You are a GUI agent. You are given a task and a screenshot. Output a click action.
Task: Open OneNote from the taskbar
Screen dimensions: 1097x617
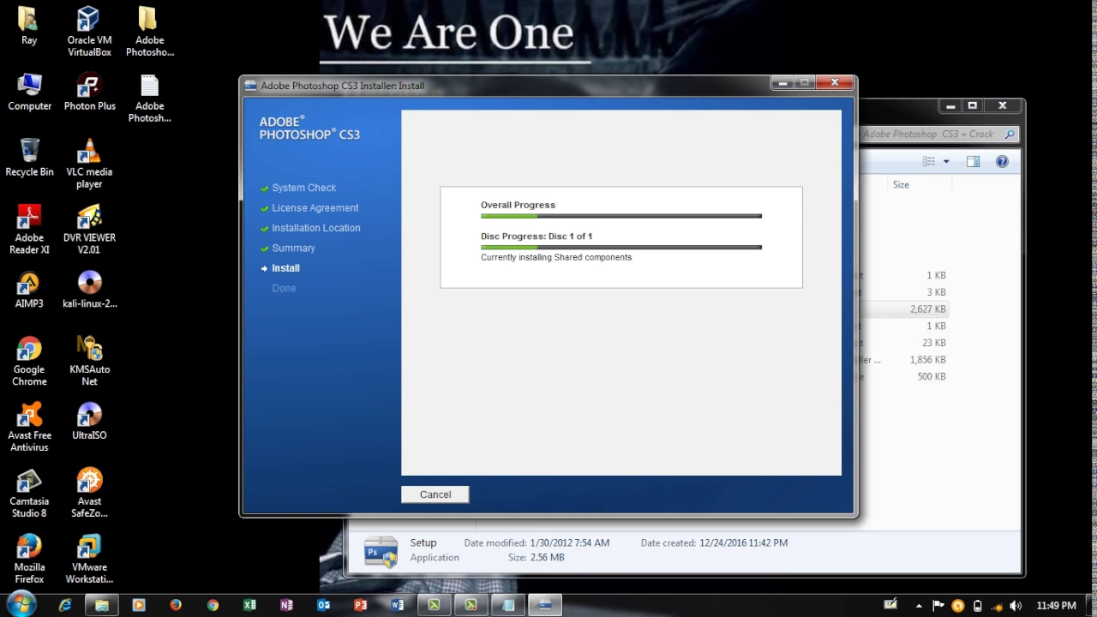coord(286,605)
